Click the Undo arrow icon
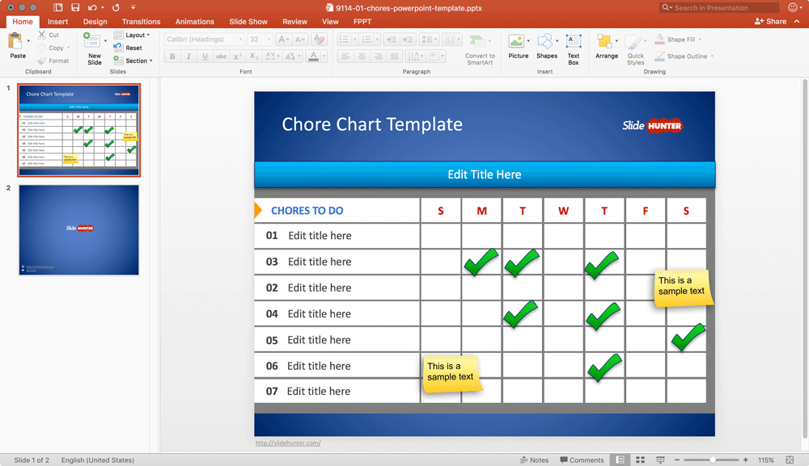Viewport: 809px width, 466px height. tap(92, 7)
